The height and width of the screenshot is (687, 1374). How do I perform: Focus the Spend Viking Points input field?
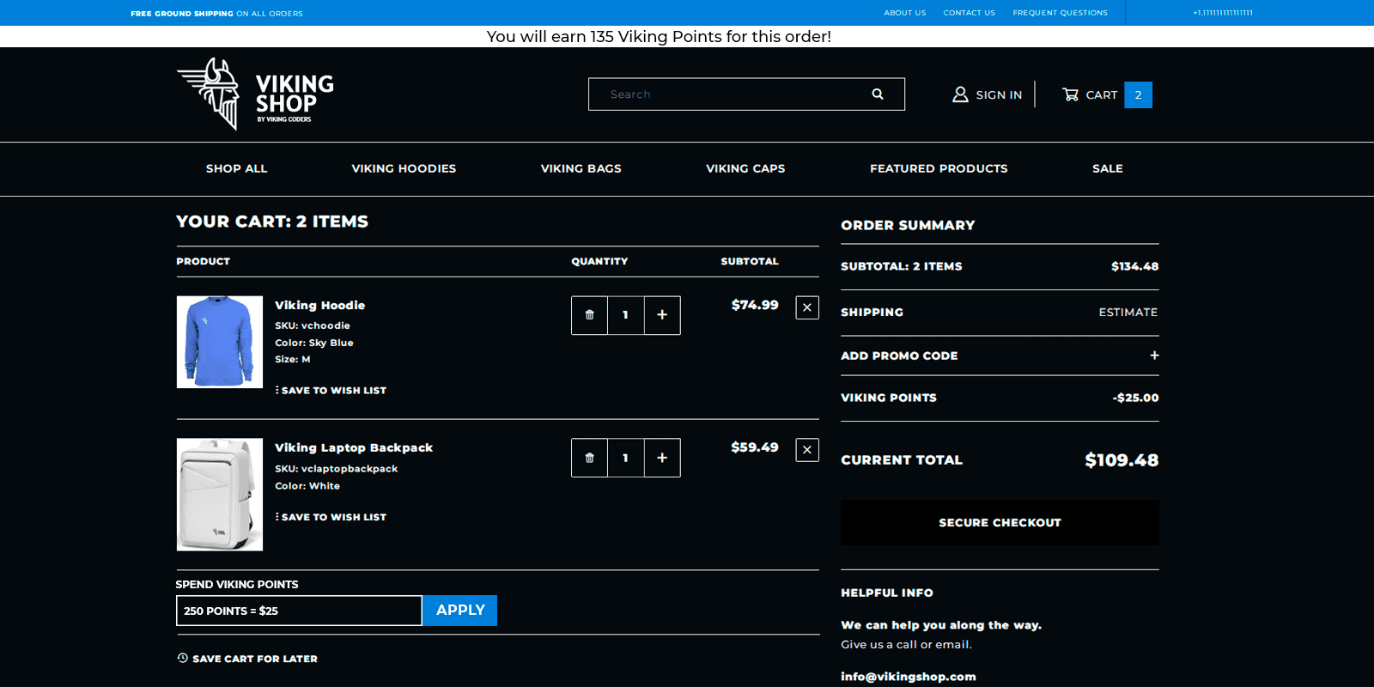(299, 611)
